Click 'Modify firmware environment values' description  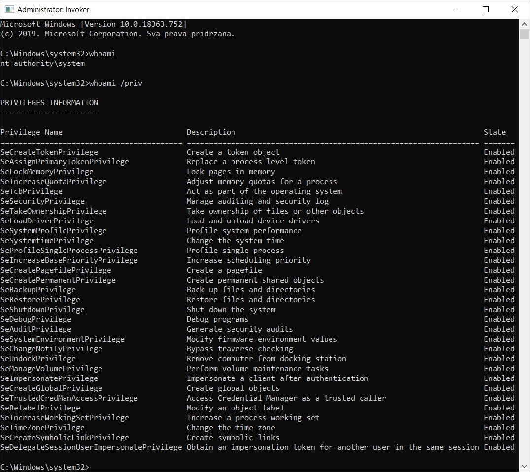pyautogui.click(x=262, y=339)
